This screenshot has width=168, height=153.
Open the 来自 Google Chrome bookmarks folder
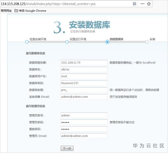coord(30,11)
